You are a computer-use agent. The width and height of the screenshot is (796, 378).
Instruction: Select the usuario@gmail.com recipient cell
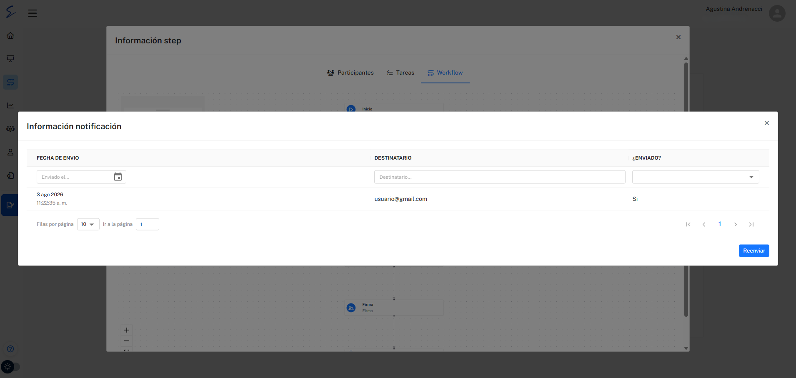coord(401,199)
